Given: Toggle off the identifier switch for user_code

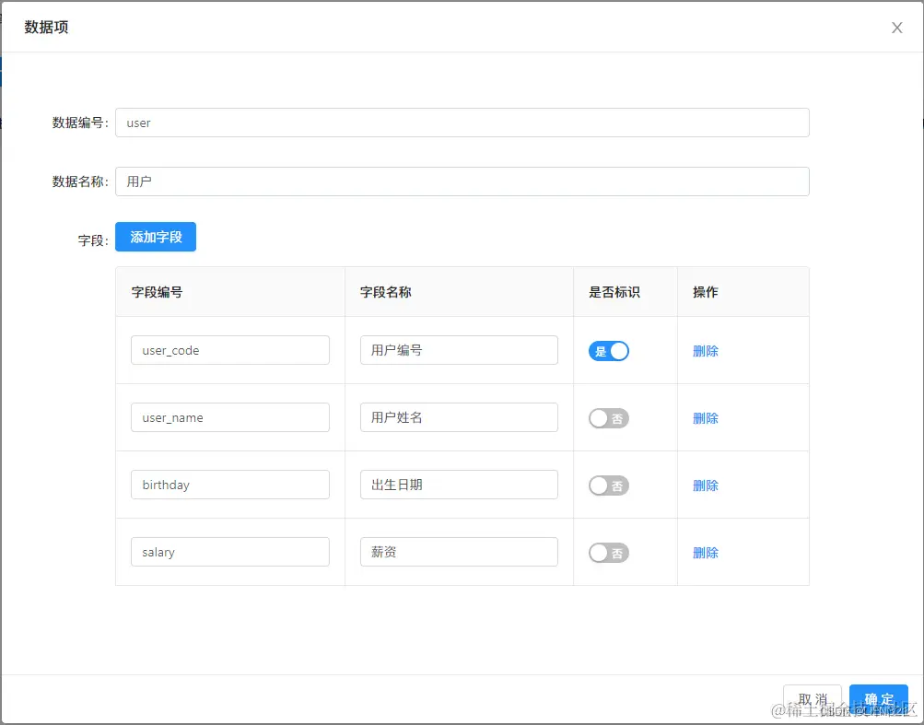Looking at the screenshot, I should click(608, 350).
